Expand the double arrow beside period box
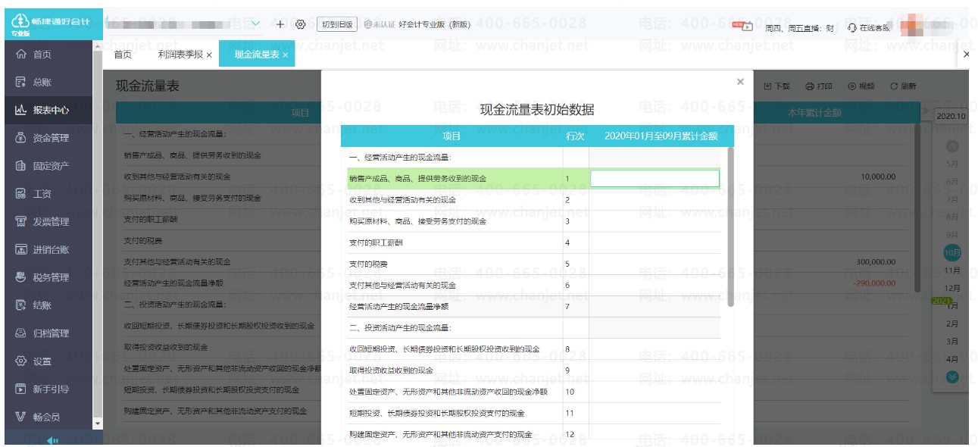The width and height of the screenshot is (978, 447). coord(926,112)
